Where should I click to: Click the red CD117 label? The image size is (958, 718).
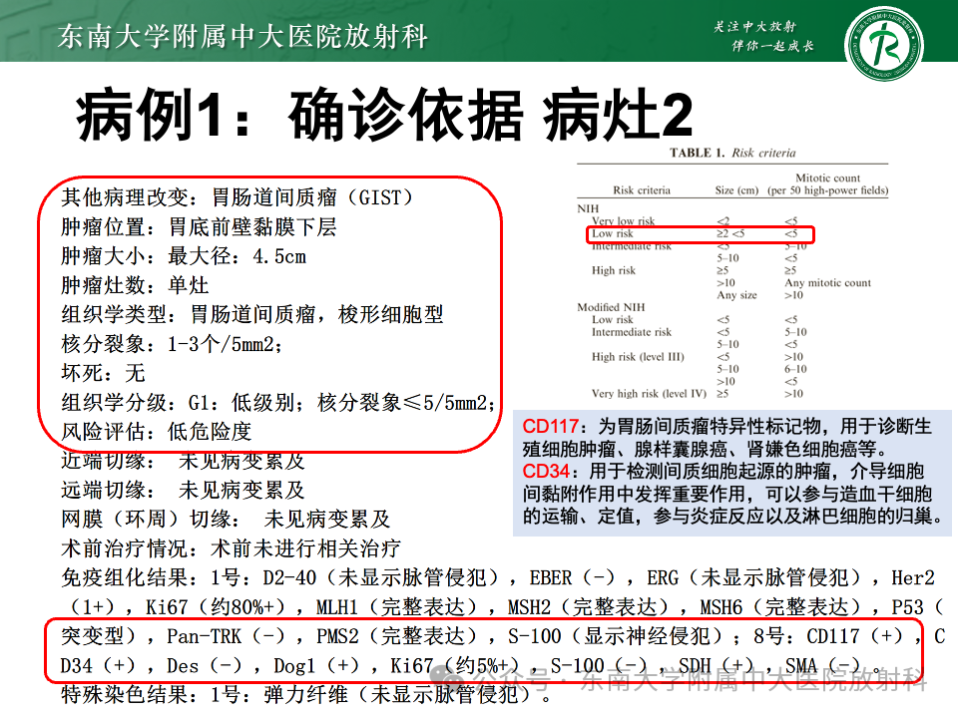[x=550, y=426]
